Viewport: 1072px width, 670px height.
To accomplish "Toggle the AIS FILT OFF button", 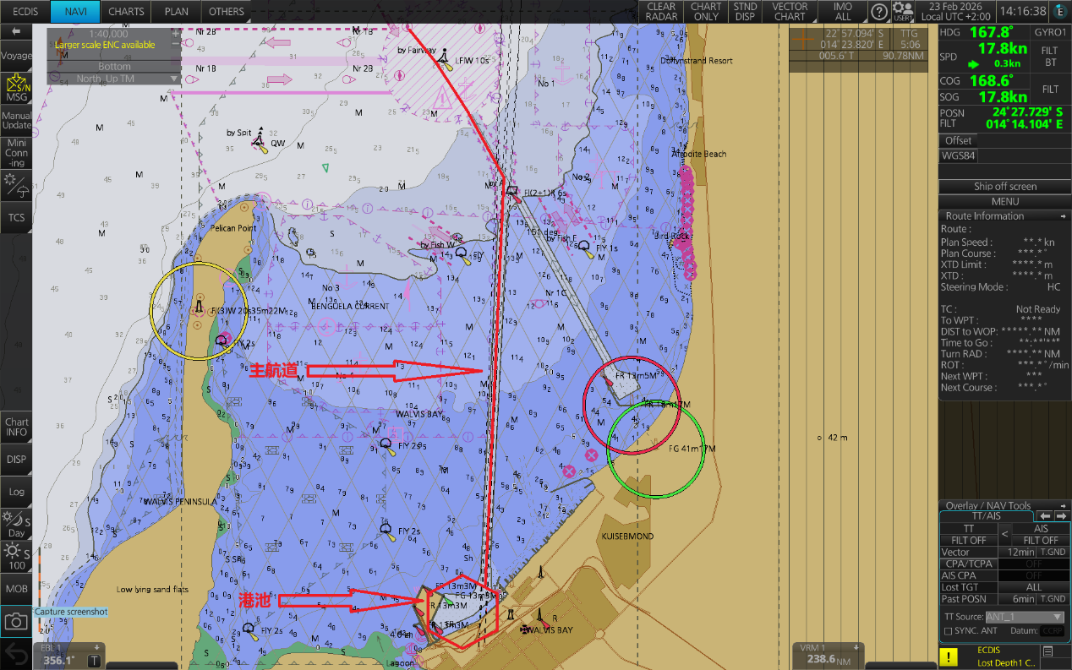I will tap(1041, 540).
